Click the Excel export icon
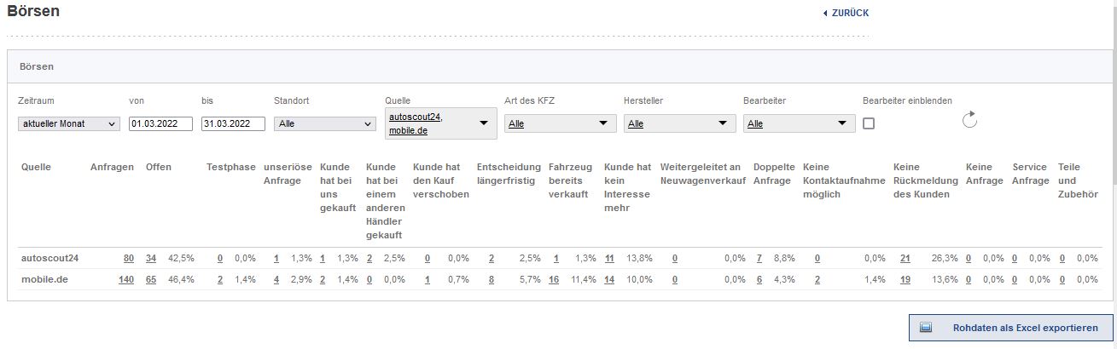Viewport: 1117px width, 349px height. coord(926,328)
